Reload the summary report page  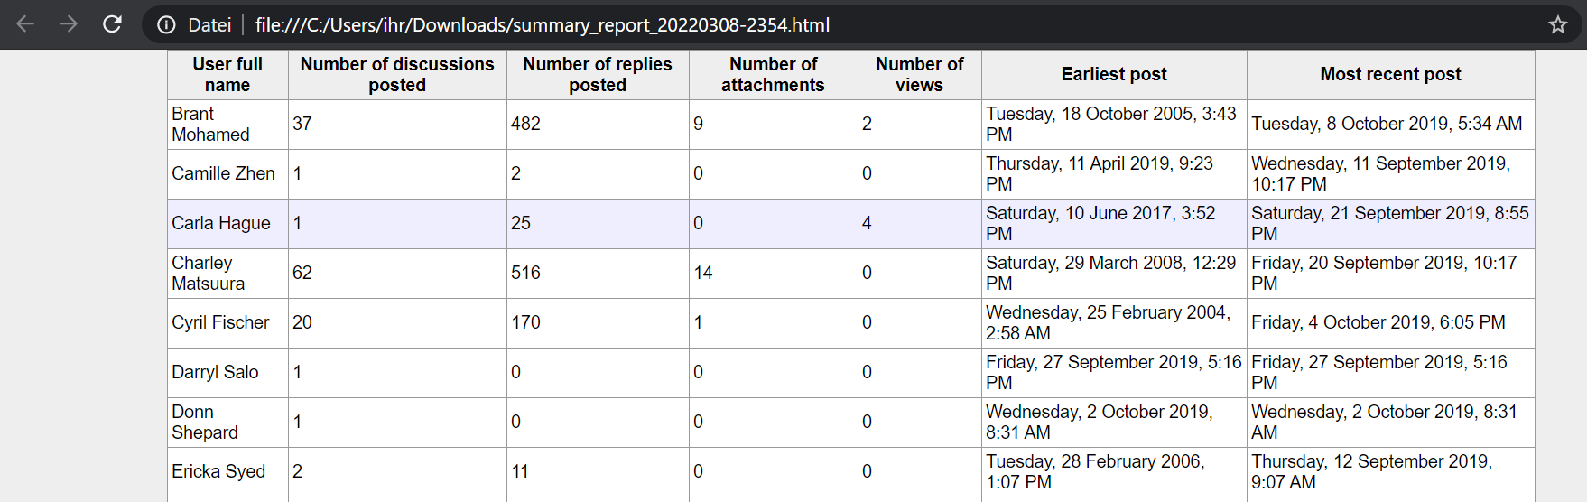[x=112, y=24]
